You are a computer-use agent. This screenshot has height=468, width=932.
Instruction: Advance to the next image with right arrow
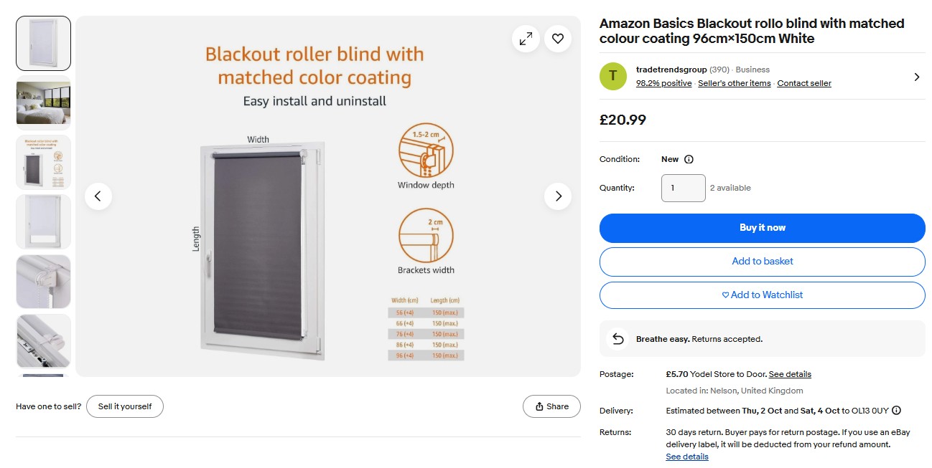(x=558, y=196)
